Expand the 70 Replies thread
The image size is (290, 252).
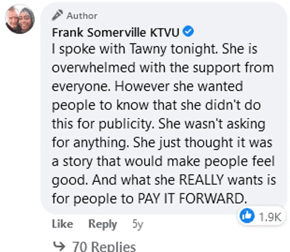tap(104, 246)
